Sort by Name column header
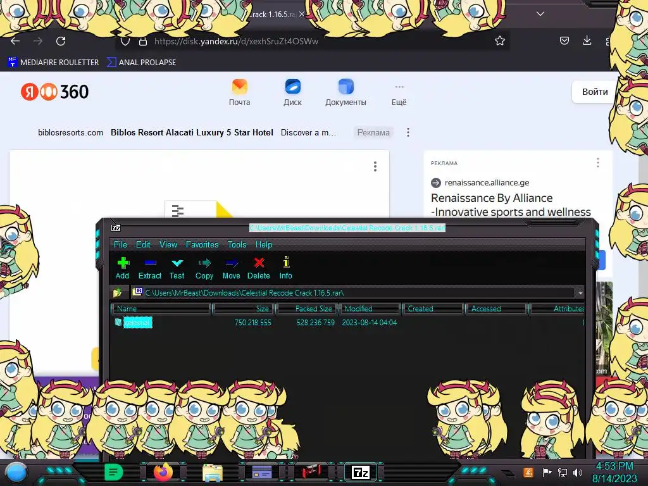 161,309
